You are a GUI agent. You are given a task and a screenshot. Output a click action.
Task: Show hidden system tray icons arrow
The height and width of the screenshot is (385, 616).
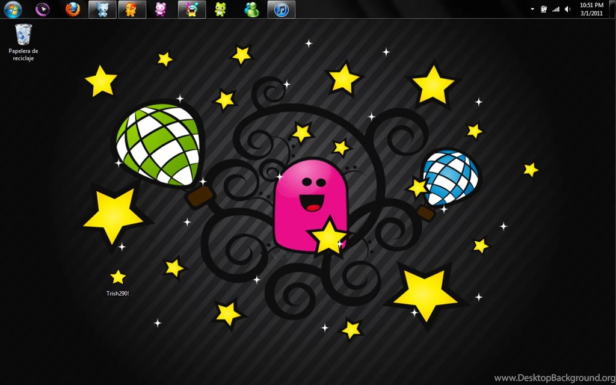point(532,9)
